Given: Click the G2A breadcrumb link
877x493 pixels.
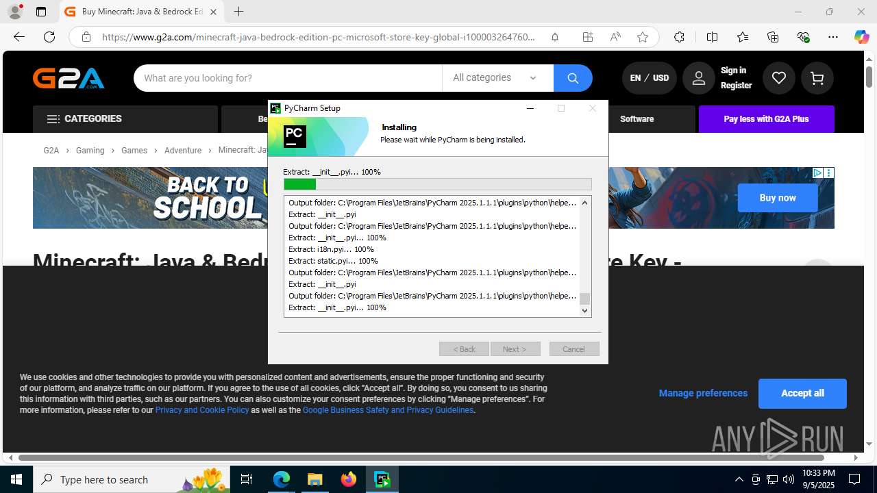Looking at the screenshot, I should click(51, 151).
